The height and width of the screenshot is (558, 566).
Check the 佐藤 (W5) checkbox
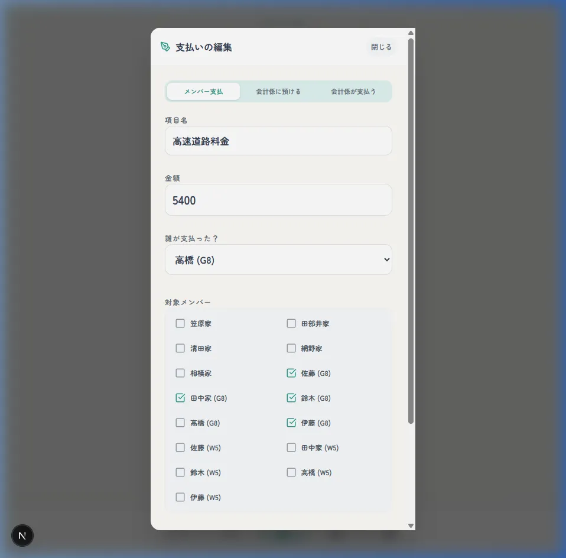[x=180, y=447]
